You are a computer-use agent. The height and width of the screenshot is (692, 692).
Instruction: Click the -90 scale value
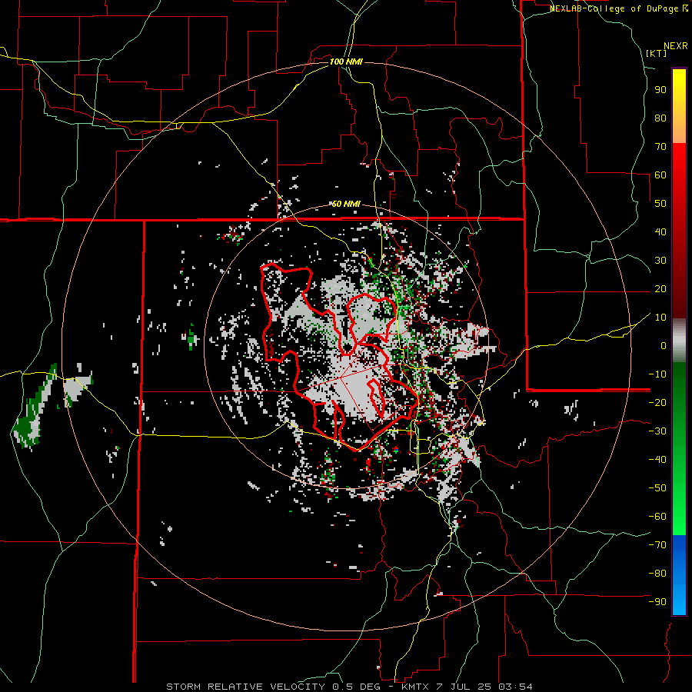pos(657,602)
